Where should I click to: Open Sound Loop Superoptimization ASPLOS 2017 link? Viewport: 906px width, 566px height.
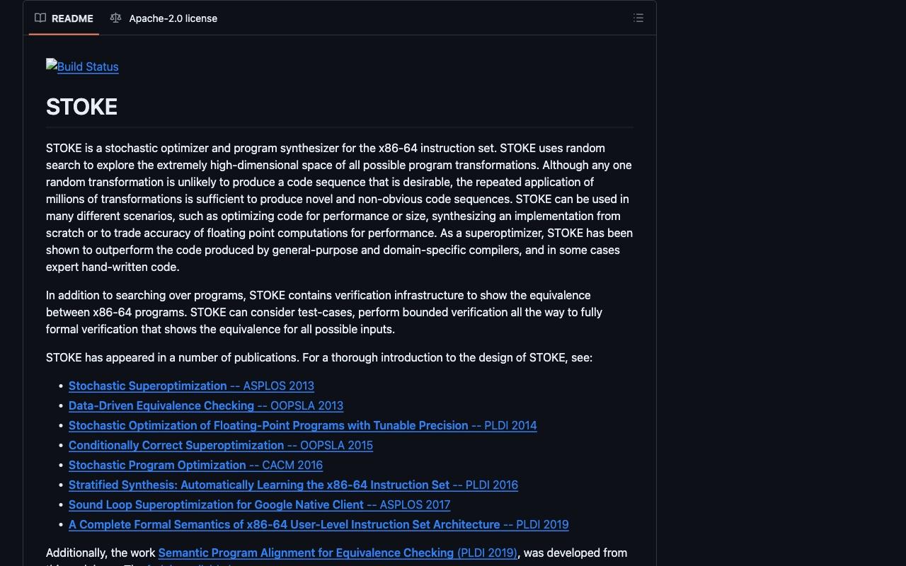[x=259, y=504]
